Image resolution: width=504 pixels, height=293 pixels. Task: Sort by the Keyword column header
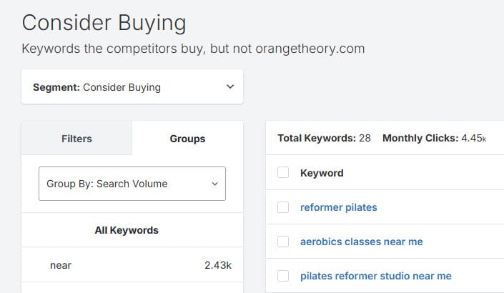[x=322, y=173]
